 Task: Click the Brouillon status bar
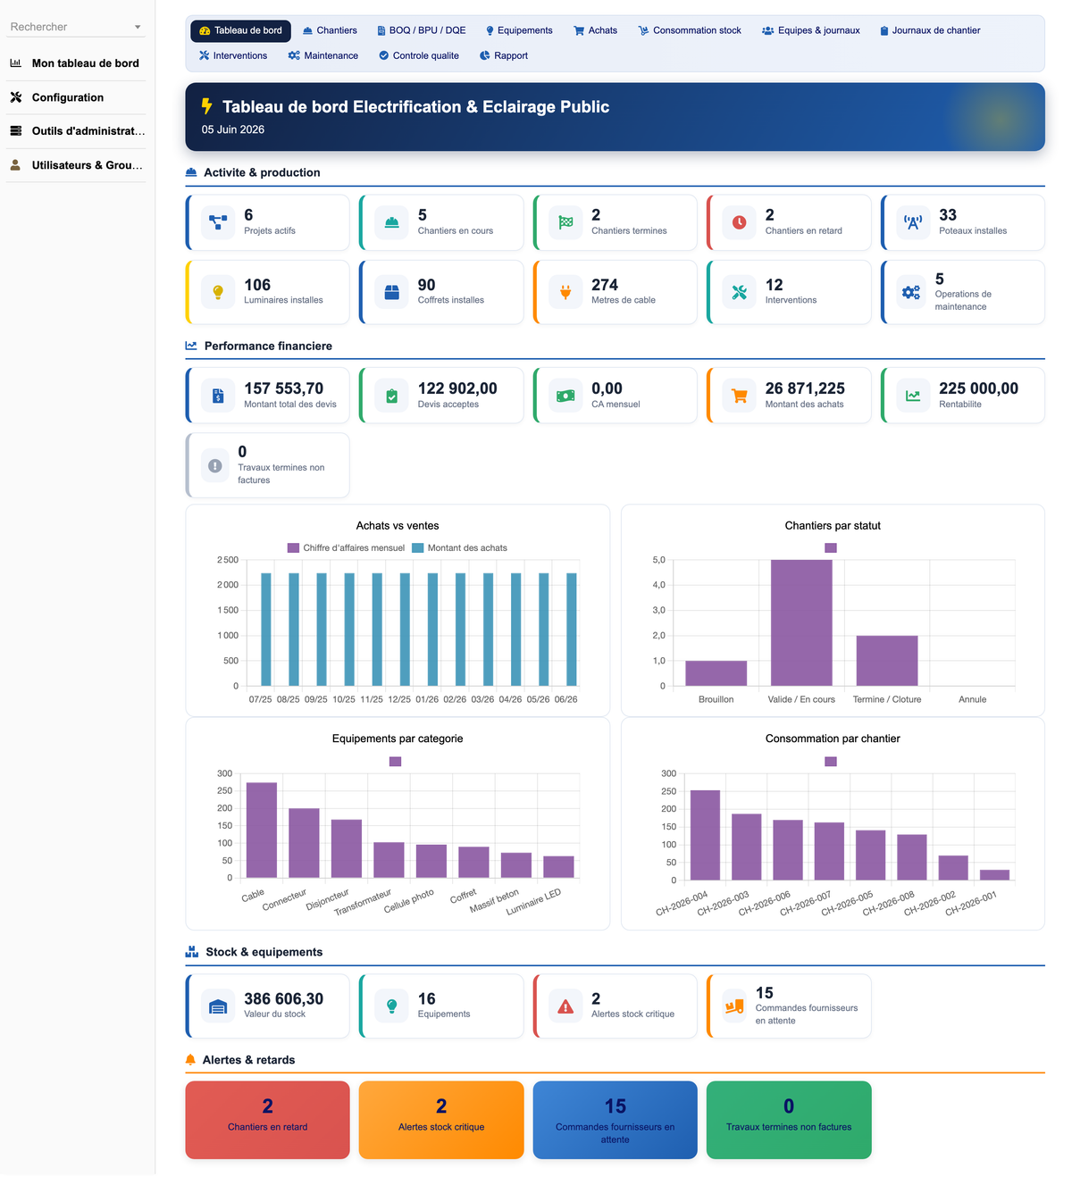(x=716, y=673)
